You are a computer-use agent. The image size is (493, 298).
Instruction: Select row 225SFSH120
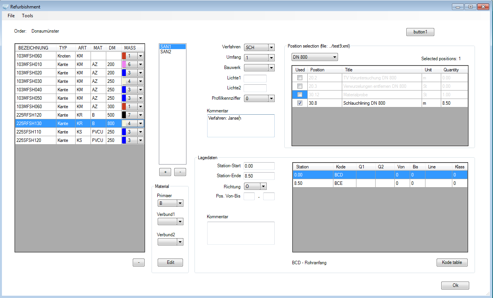80,140
